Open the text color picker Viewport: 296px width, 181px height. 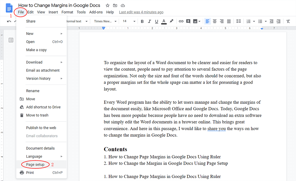pos(164,21)
